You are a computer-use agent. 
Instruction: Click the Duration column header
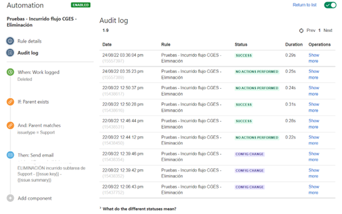coord(294,45)
